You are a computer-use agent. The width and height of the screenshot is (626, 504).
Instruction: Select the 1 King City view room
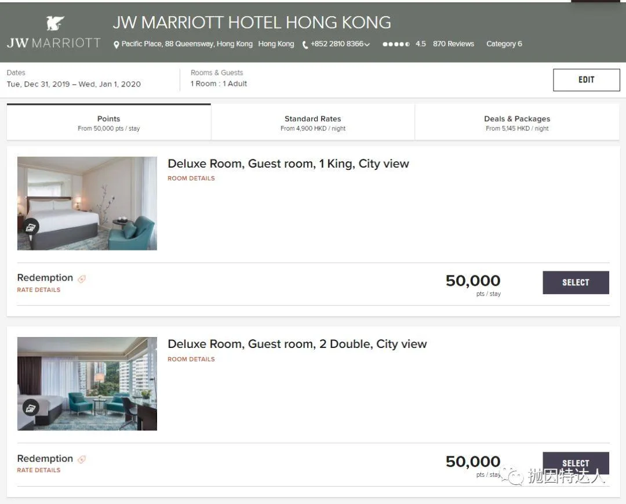[x=576, y=282]
